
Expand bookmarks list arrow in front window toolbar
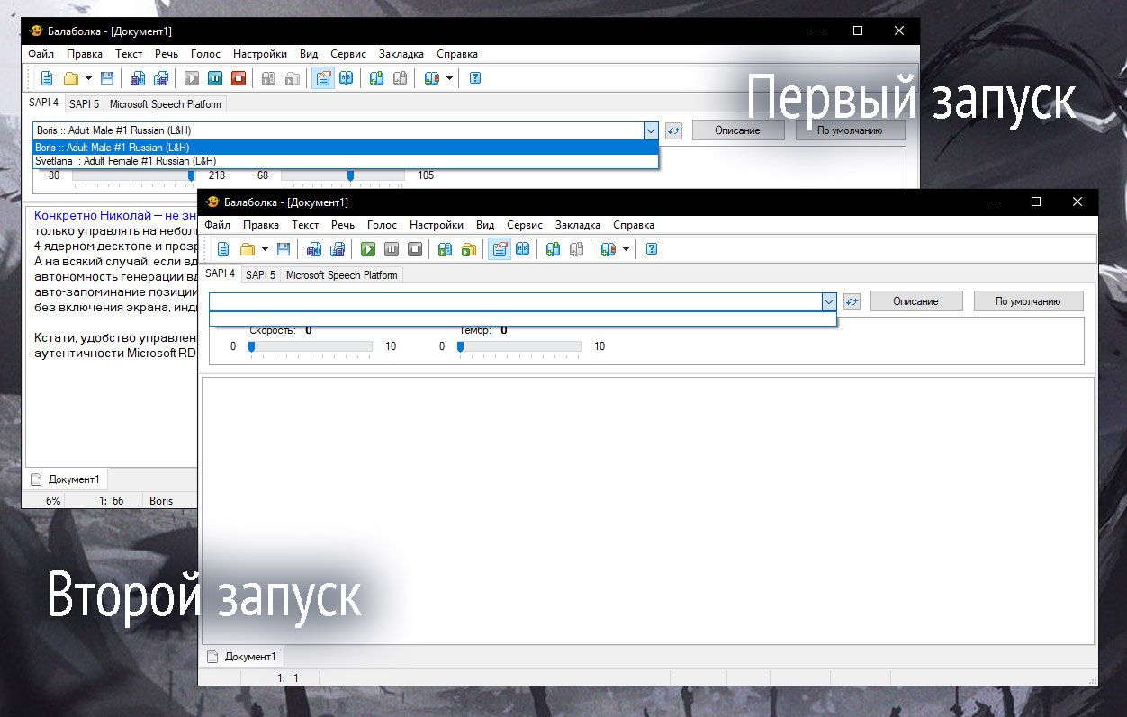(626, 249)
